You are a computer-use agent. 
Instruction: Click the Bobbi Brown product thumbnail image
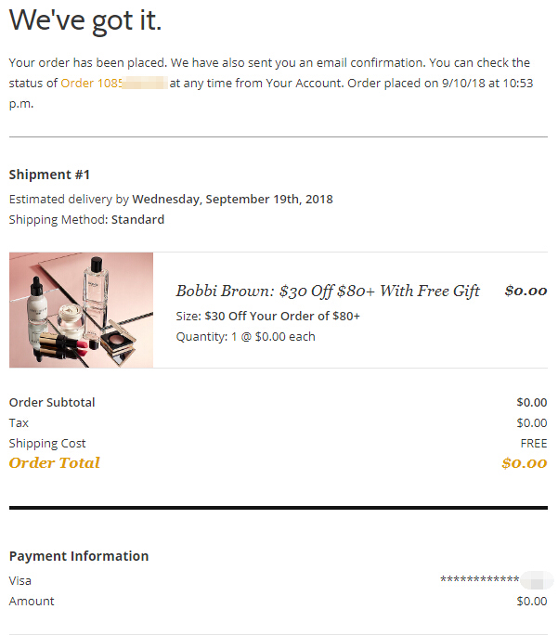click(81, 310)
